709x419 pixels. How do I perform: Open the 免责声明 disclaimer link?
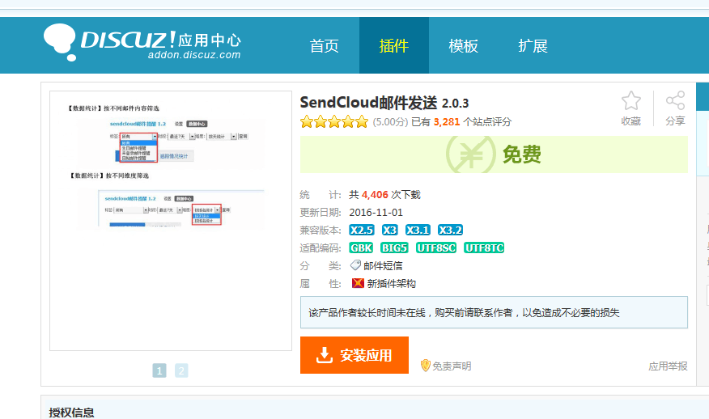pyautogui.click(x=452, y=366)
